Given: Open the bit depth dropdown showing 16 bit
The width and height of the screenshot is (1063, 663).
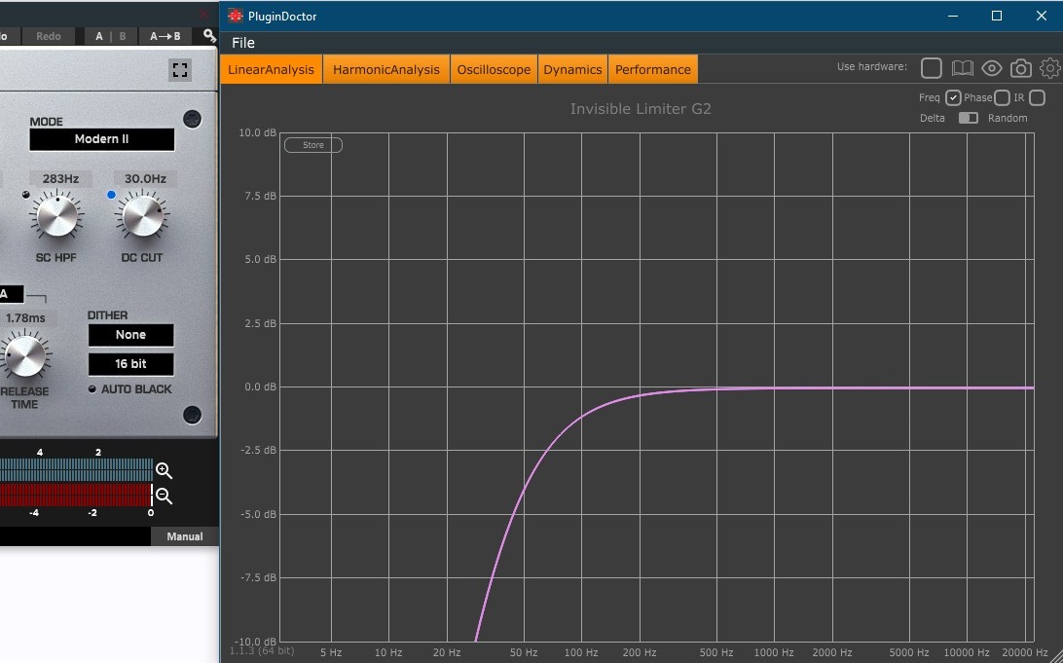Looking at the screenshot, I should 130,364.
